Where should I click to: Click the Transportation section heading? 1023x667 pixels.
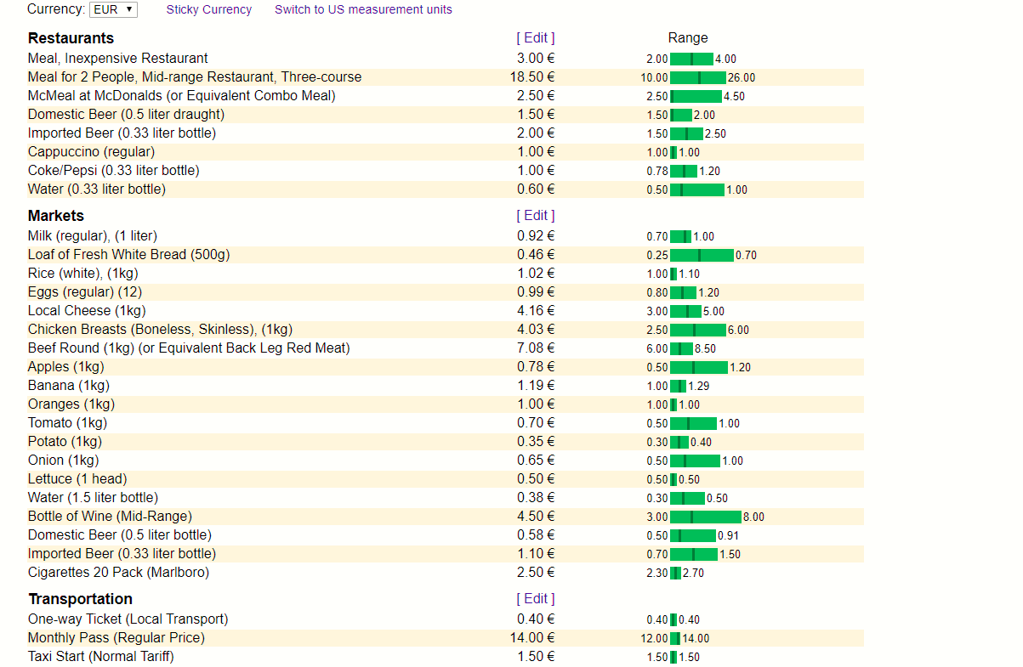[80, 599]
